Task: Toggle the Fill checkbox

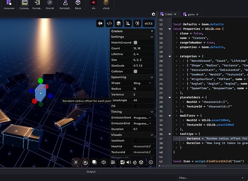Action: [135, 106]
